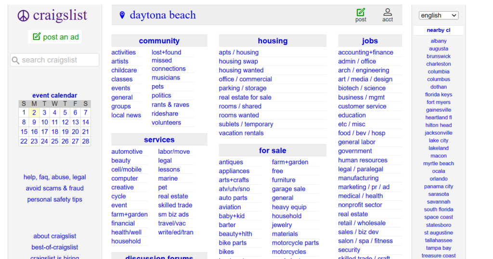Open retail / wholesale jobs
The image size is (493, 259).
click(x=362, y=223)
